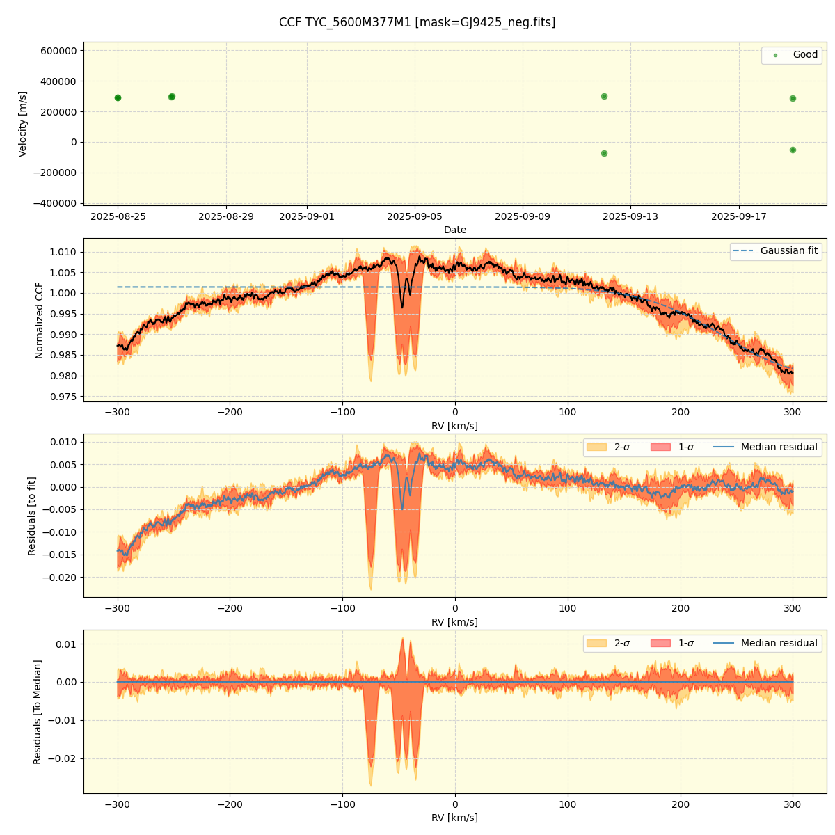This screenshot has width=835, height=835.
Task: Click the 1-σ swatch in Residuals To Median legend
Action: click(660, 644)
